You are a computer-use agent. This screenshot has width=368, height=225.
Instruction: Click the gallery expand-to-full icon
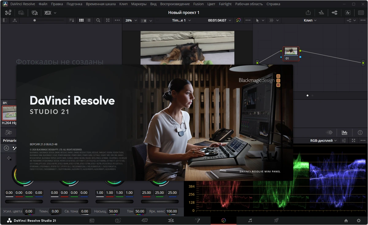point(108,20)
